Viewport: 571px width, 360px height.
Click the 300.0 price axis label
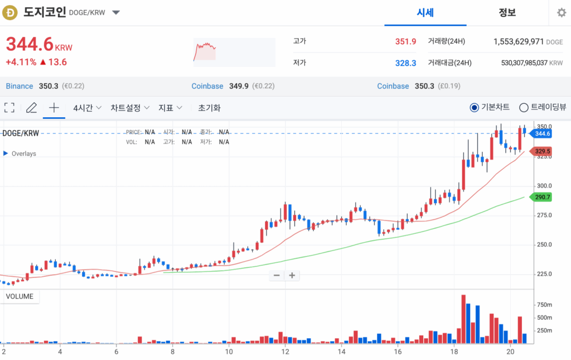pyautogui.click(x=544, y=186)
